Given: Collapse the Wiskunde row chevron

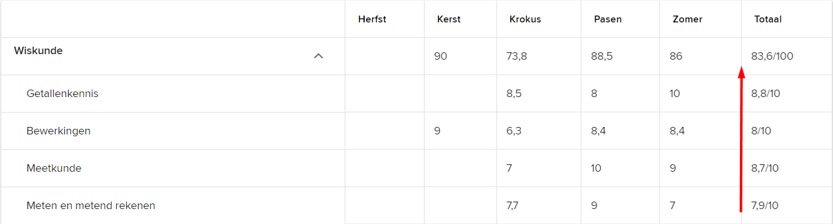Looking at the screenshot, I should [x=318, y=56].
